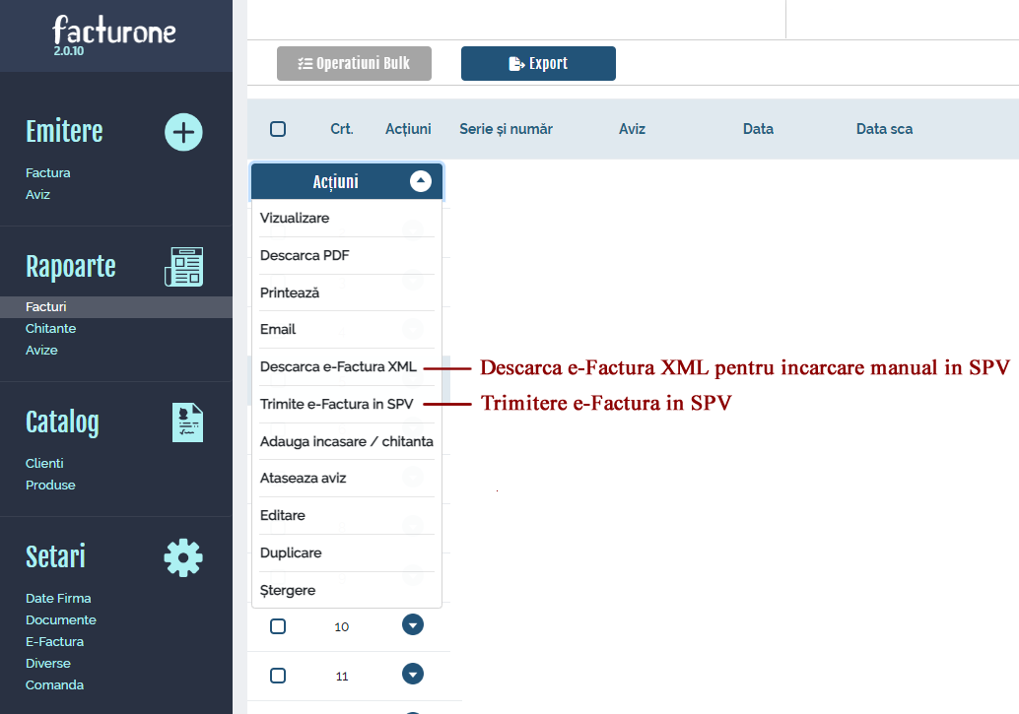
Task: Collapse the Acțiuni menu with arrow icon
Action: [x=421, y=181]
